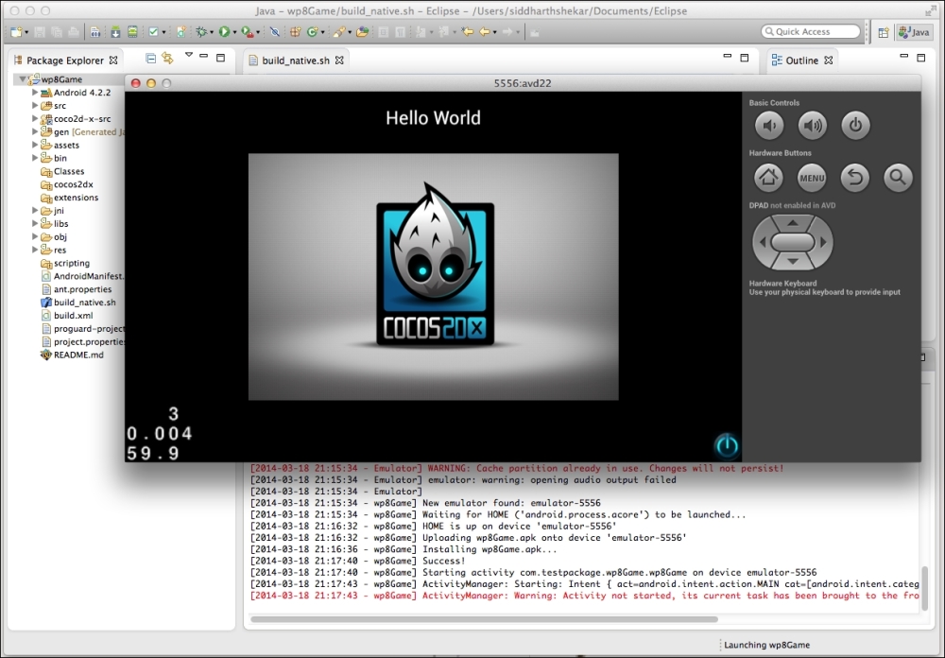Open the Debug dropdown arrow
Screen dimensions: 945x658
pyautogui.click(x=212, y=32)
